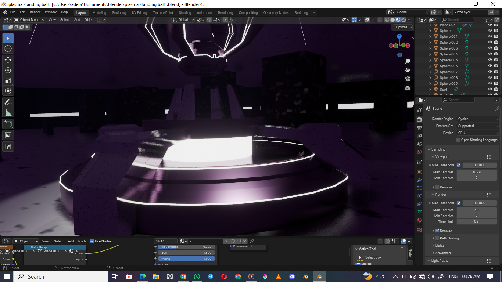Open the Render Engine dropdown
Image resolution: width=502 pixels, height=282 pixels.
[478, 119]
